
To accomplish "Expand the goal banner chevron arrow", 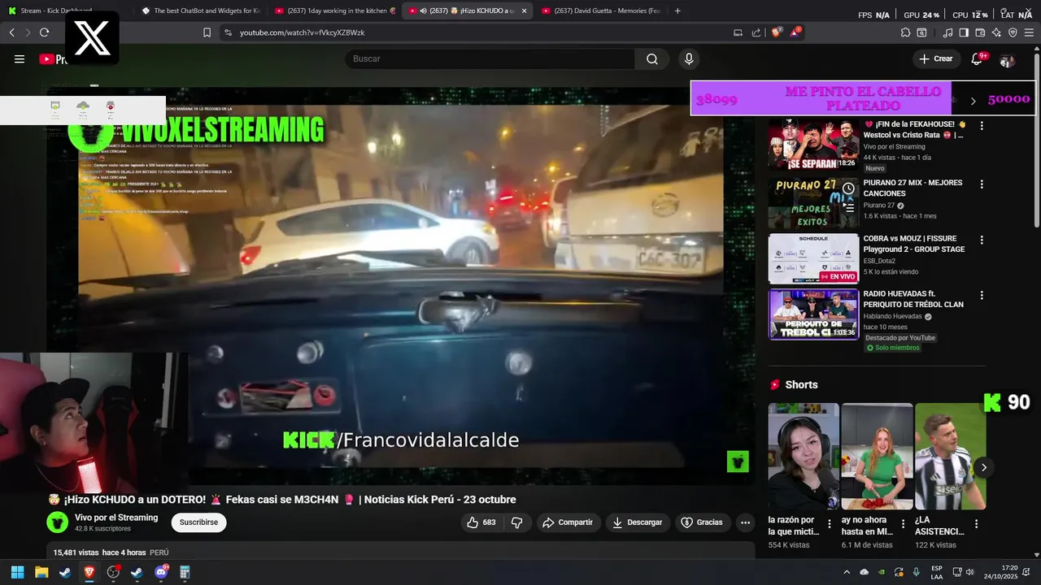I will pyautogui.click(x=973, y=101).
